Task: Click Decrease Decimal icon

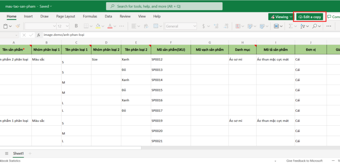Action: click(226, 26)
